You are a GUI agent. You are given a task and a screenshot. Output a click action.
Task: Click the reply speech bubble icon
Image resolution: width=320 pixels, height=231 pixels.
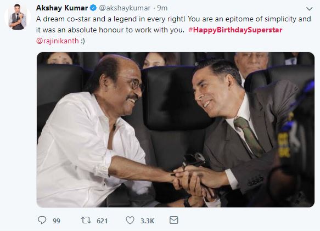pyautogui.click(x=42, y=220)
